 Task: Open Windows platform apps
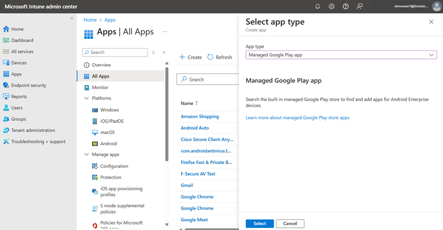tap(110, 110)
